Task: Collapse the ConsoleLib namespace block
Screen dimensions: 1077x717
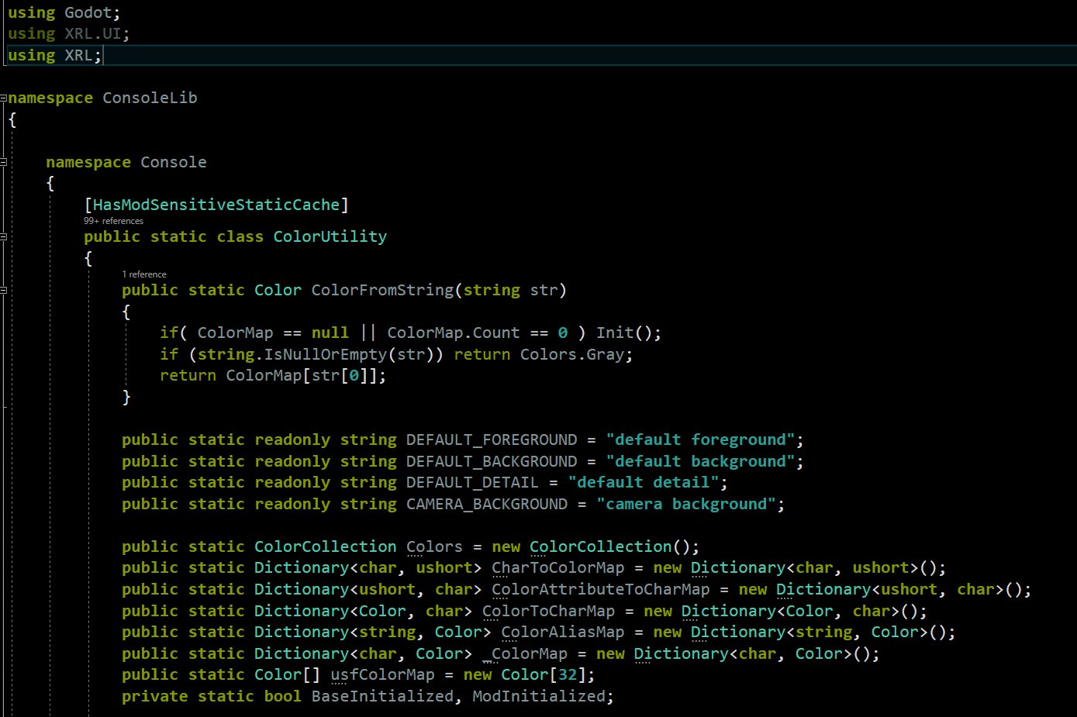Action: [x=4, y=98]
